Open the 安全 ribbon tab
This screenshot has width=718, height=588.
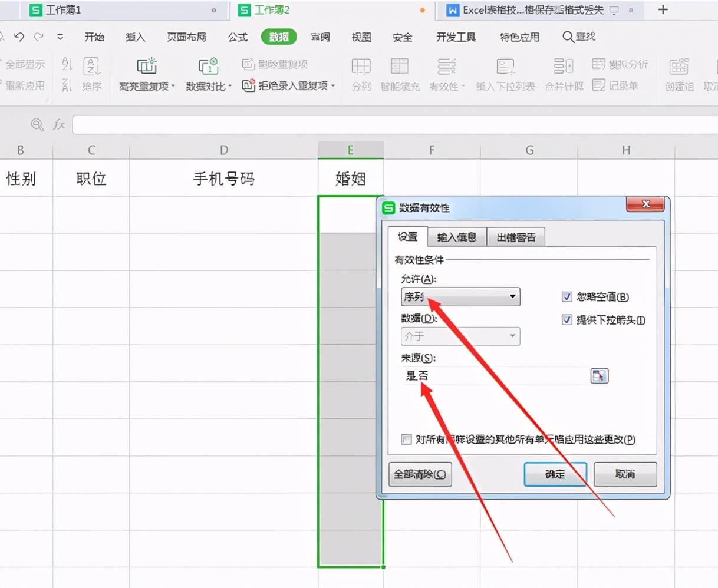point(403,37)
